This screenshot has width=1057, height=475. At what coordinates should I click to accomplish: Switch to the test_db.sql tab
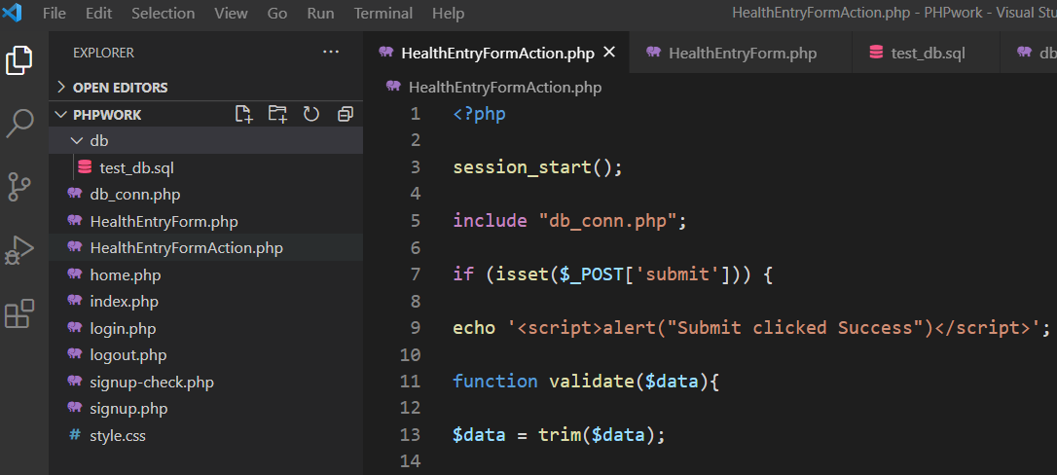(x=927, y=53)
